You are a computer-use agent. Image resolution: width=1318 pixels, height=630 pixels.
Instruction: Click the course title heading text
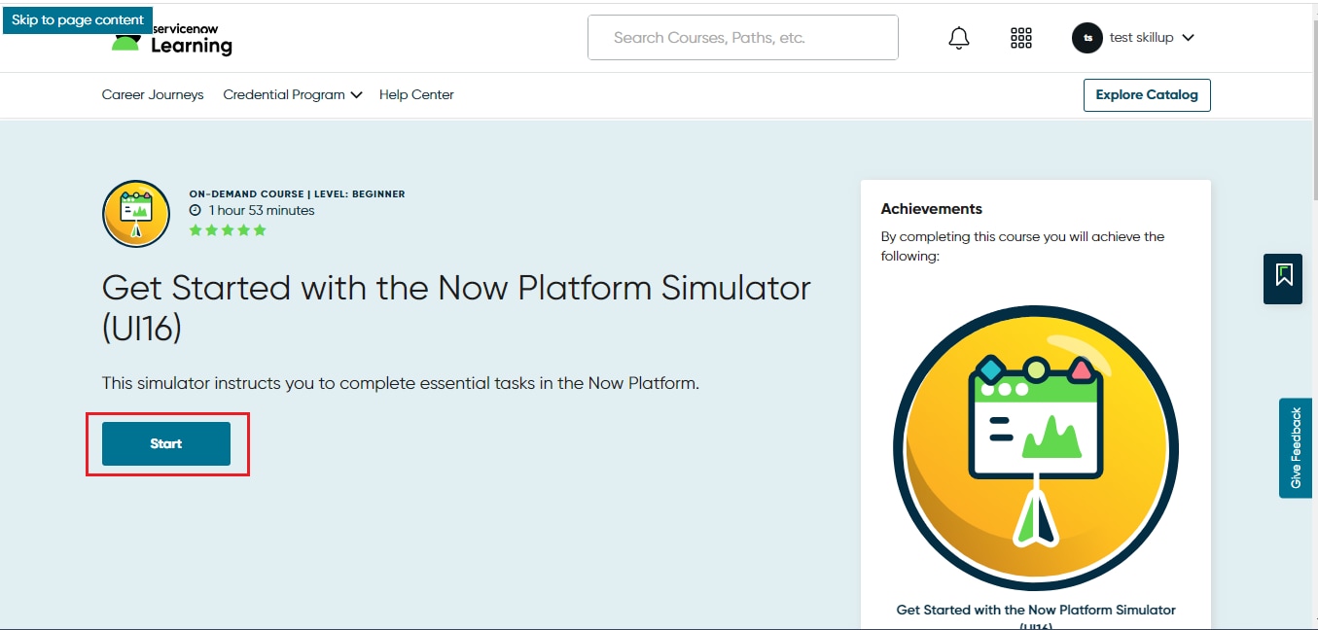pyautogui.click(x=455, y=306)
